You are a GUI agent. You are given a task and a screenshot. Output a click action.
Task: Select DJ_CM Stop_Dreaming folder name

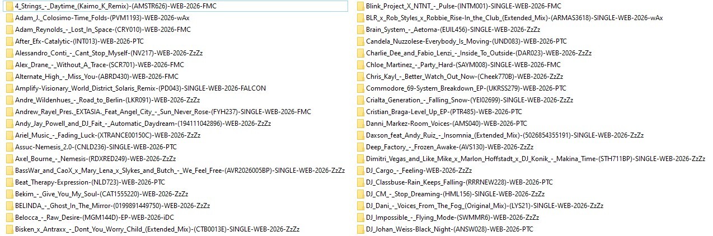coord(456,194)
